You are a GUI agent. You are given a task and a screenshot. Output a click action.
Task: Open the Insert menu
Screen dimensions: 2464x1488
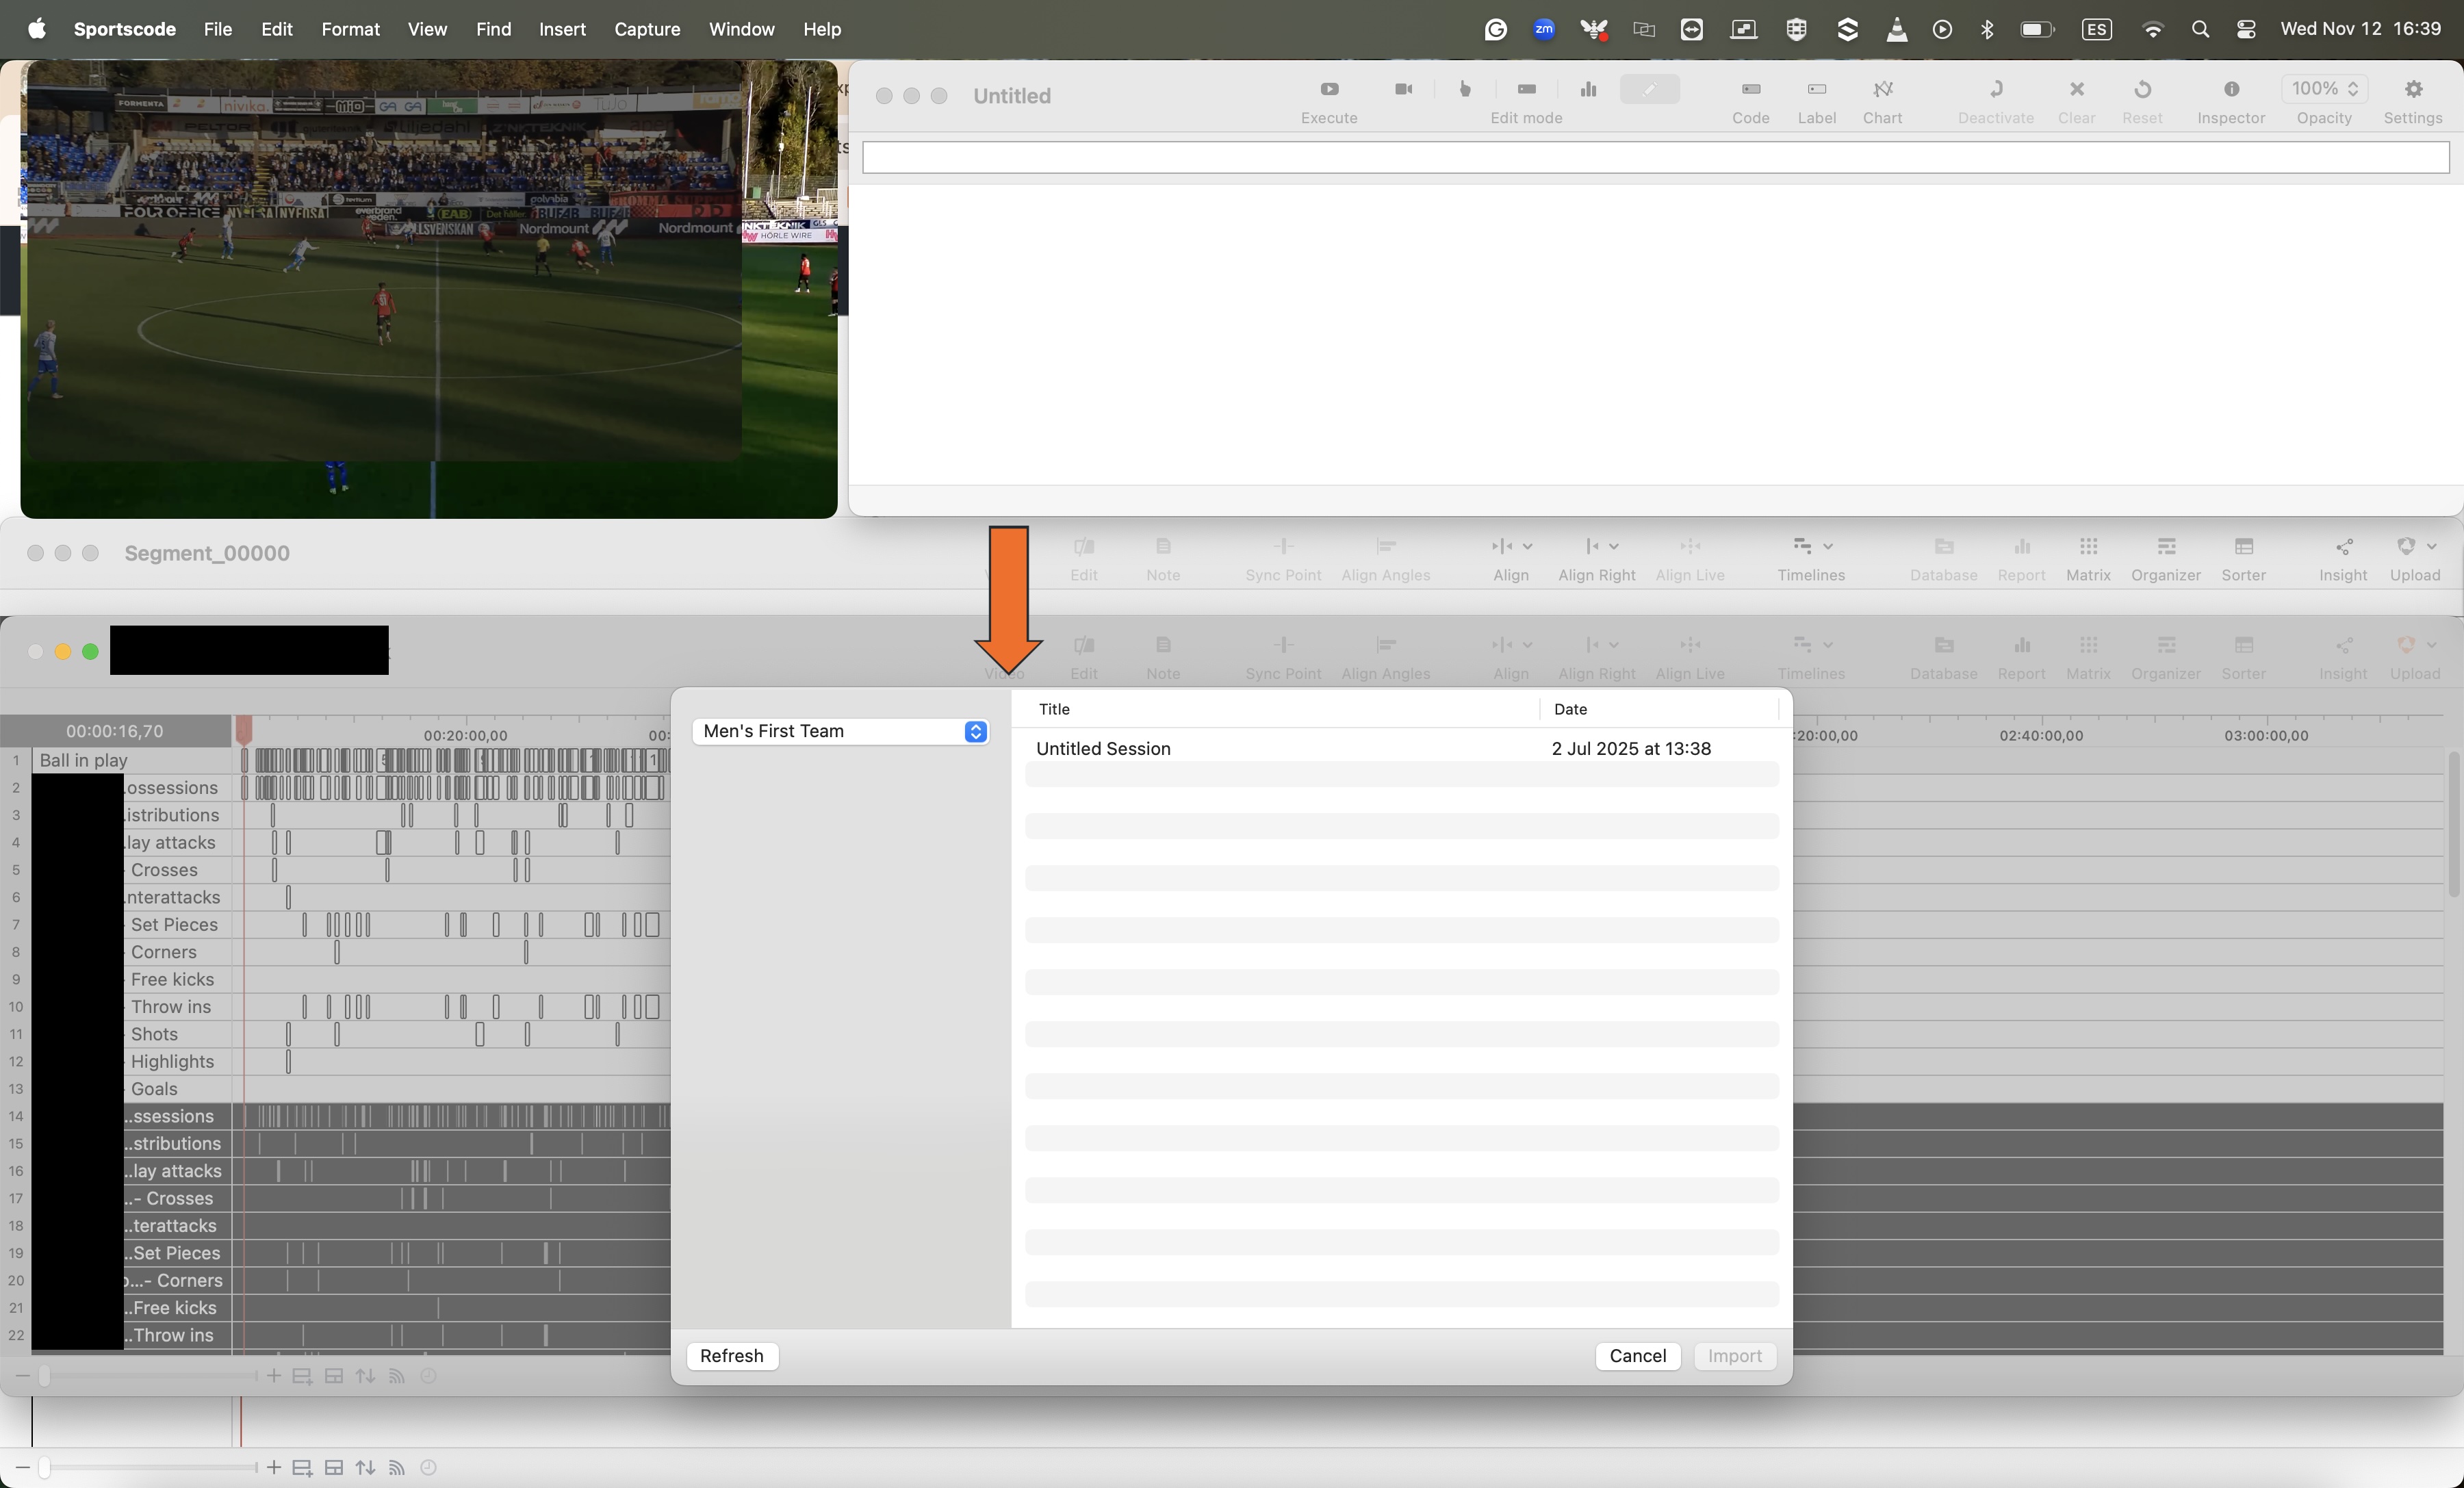(x=562, y=29)
